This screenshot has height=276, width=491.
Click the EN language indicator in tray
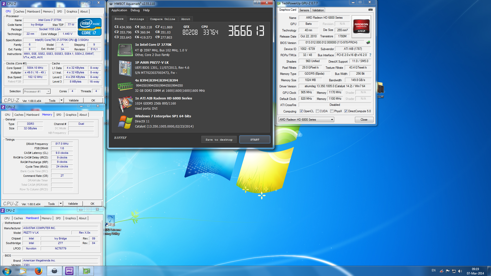pos(433,270)
